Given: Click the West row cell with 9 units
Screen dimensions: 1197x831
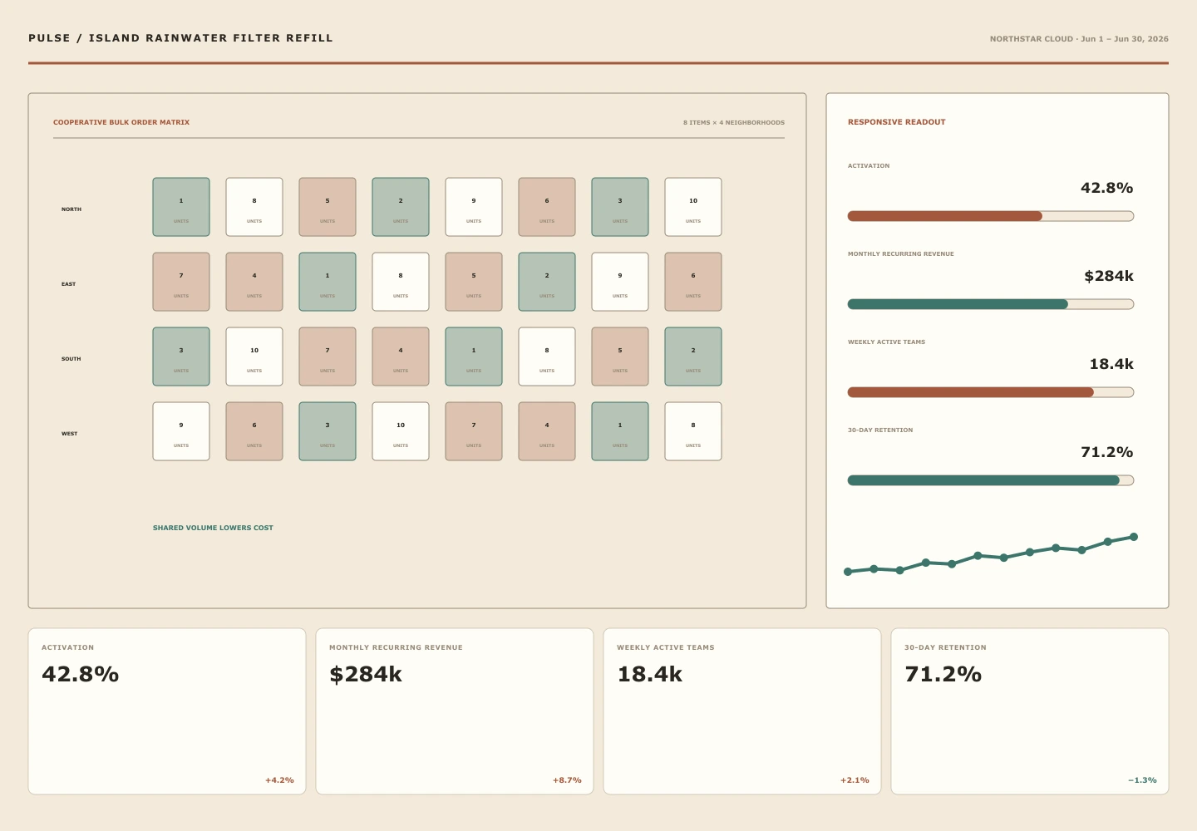Looking at the screenshot, I should click(181, 431).
